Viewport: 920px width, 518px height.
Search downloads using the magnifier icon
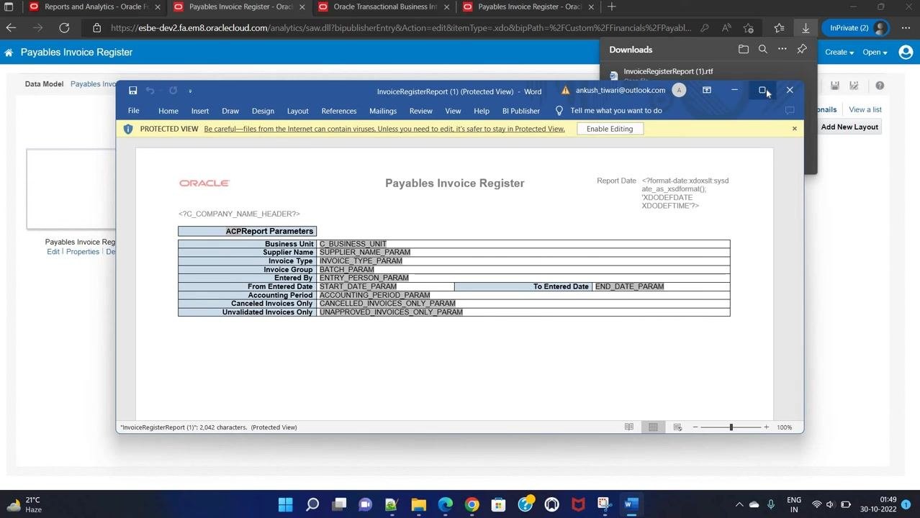point(763,50)
